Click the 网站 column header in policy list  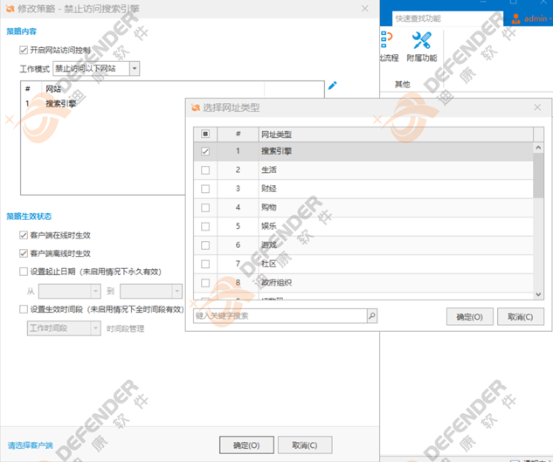pyautogui.click(x=153, y=89)
